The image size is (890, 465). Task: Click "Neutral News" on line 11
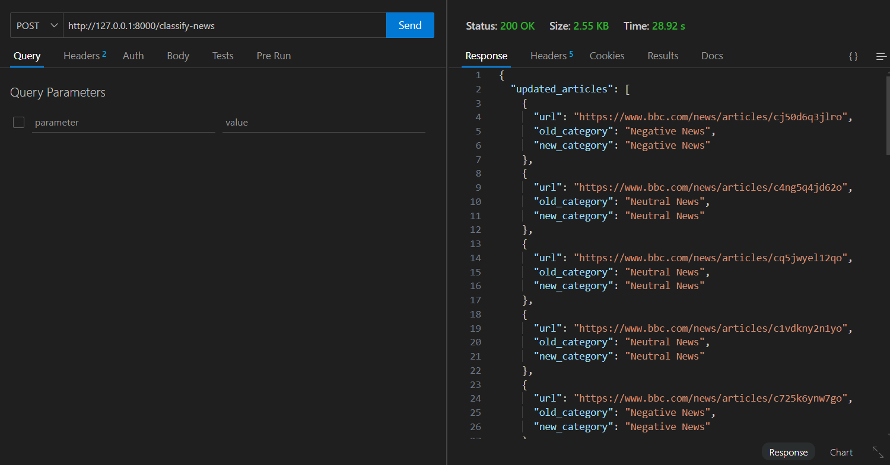[x=665, y=216]
